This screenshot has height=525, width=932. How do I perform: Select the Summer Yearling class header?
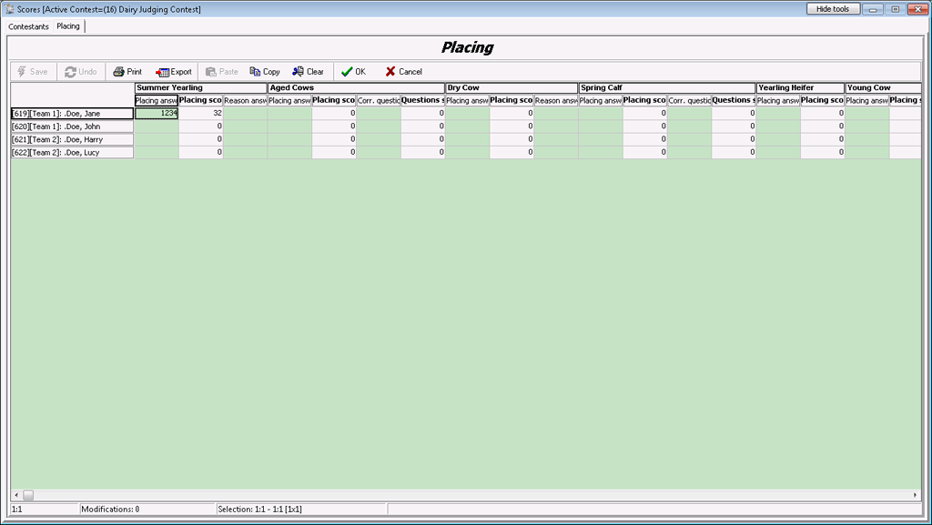[x=200, y=87]
